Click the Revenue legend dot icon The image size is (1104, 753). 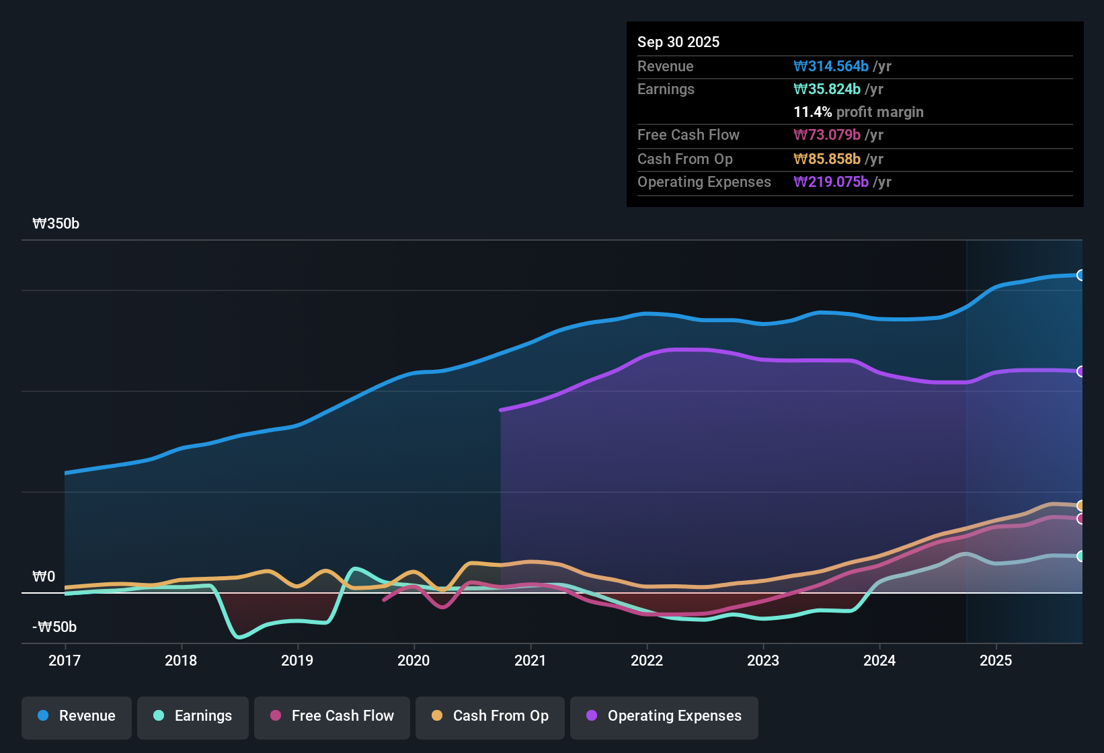(x=42, y=716)
